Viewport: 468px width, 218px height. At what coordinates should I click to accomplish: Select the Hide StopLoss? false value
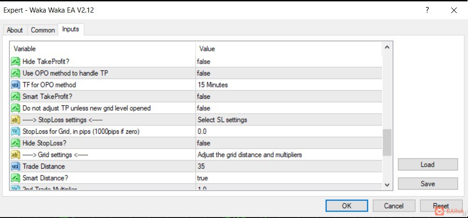click(x=203, y=143)
